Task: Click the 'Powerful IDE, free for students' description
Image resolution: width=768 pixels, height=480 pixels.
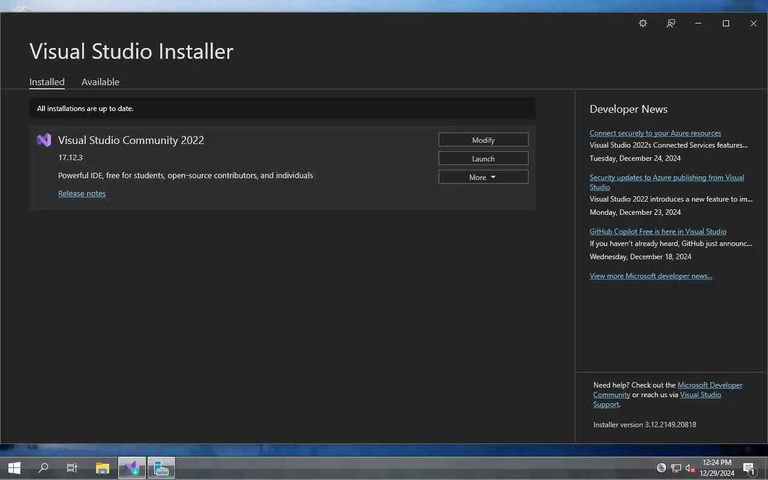Action: [x=185, y=176]
